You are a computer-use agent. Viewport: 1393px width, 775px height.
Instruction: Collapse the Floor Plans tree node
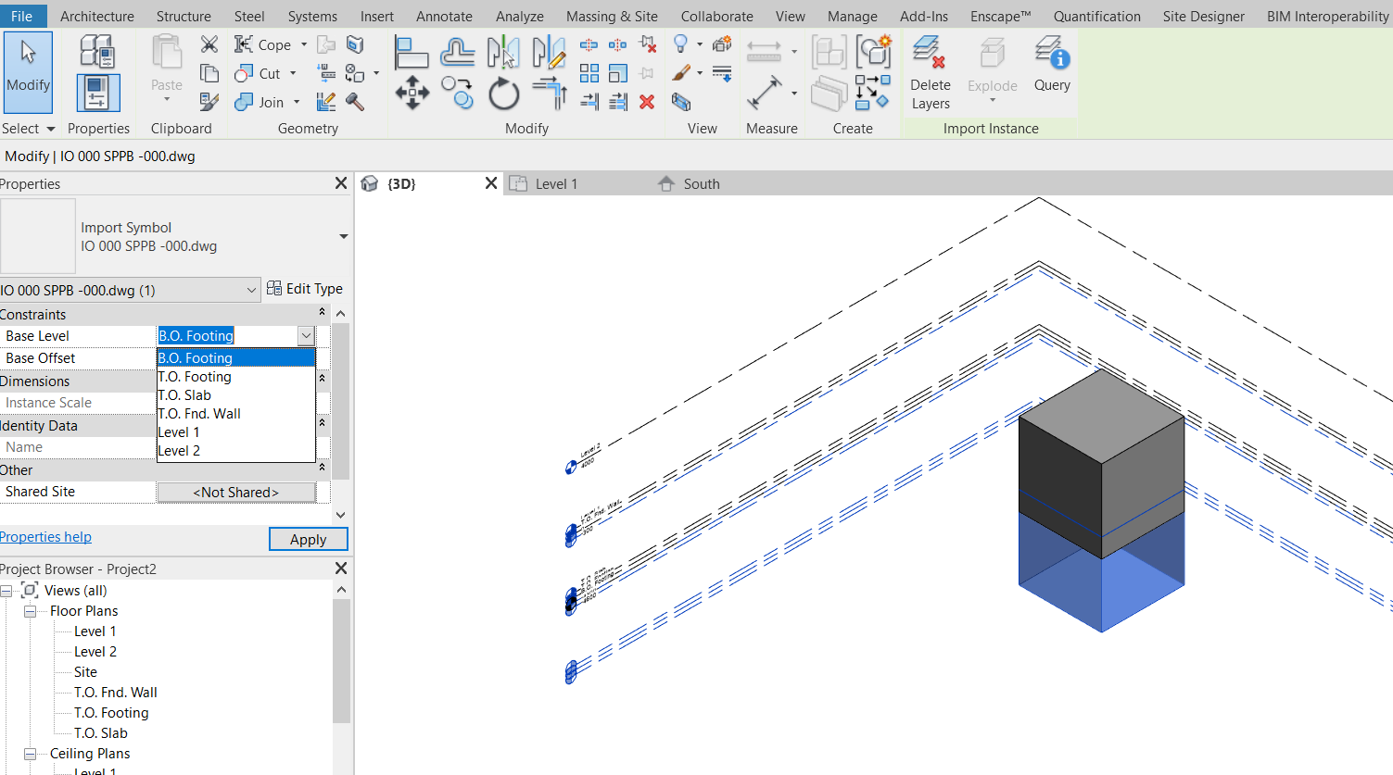click(x=31, y=611)
